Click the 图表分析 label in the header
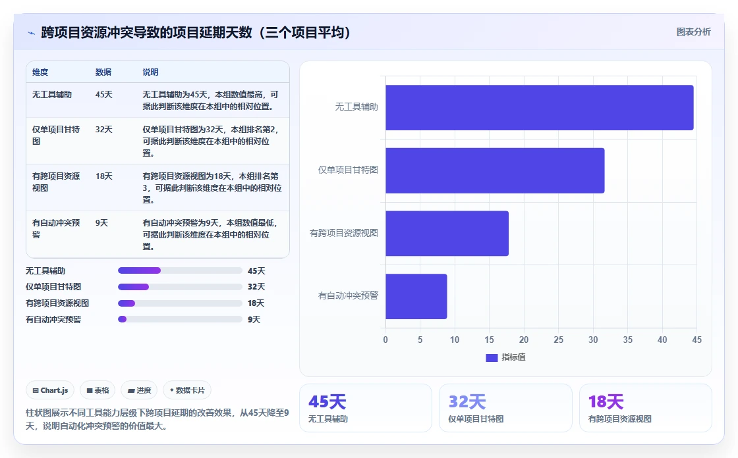 click(x=693, y=32)
